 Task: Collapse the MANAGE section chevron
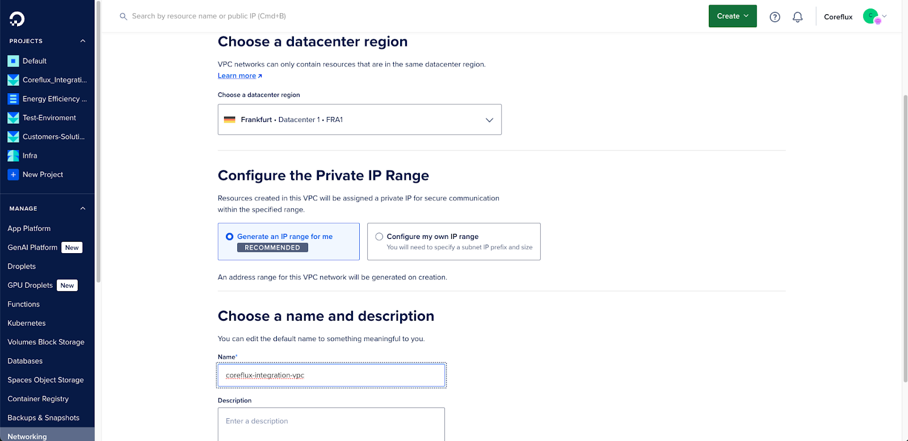tap(82, 208)
